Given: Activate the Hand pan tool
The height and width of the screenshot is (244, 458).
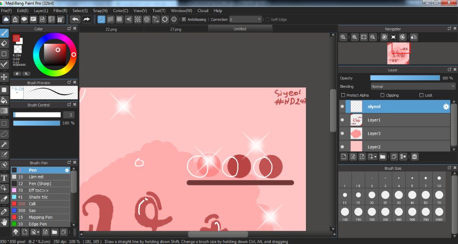Looking at the screenshot, I should pyautogui.click(x=4, y=222).
